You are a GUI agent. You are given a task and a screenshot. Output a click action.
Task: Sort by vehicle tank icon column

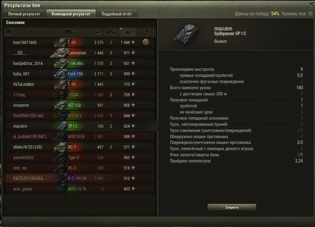(70, 32)
